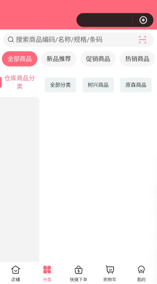Select 仓库商品分类 in the left sidebar
Viewport: 157px width, 284px height.
20,82
